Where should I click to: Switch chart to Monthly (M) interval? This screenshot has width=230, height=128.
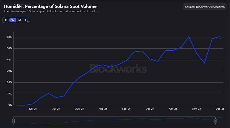20,20
